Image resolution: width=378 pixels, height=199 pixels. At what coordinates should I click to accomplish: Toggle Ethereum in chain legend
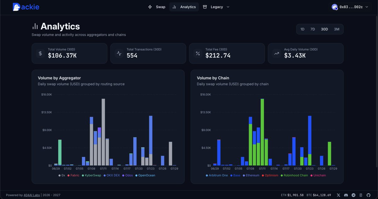[x=251, y=175]
